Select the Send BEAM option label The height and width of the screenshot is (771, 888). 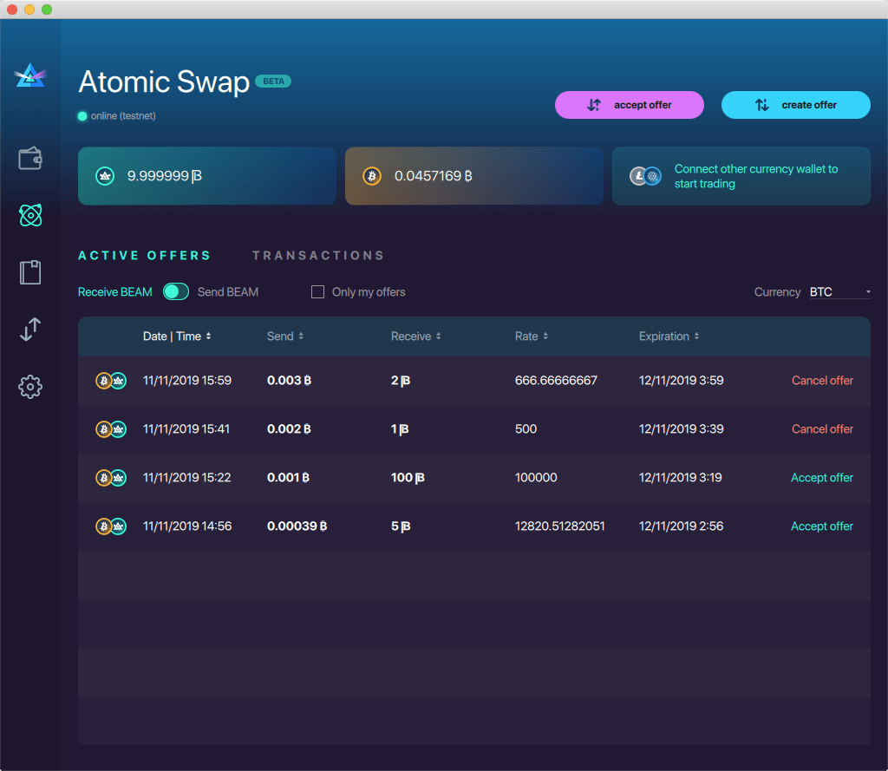pos(228,291)
